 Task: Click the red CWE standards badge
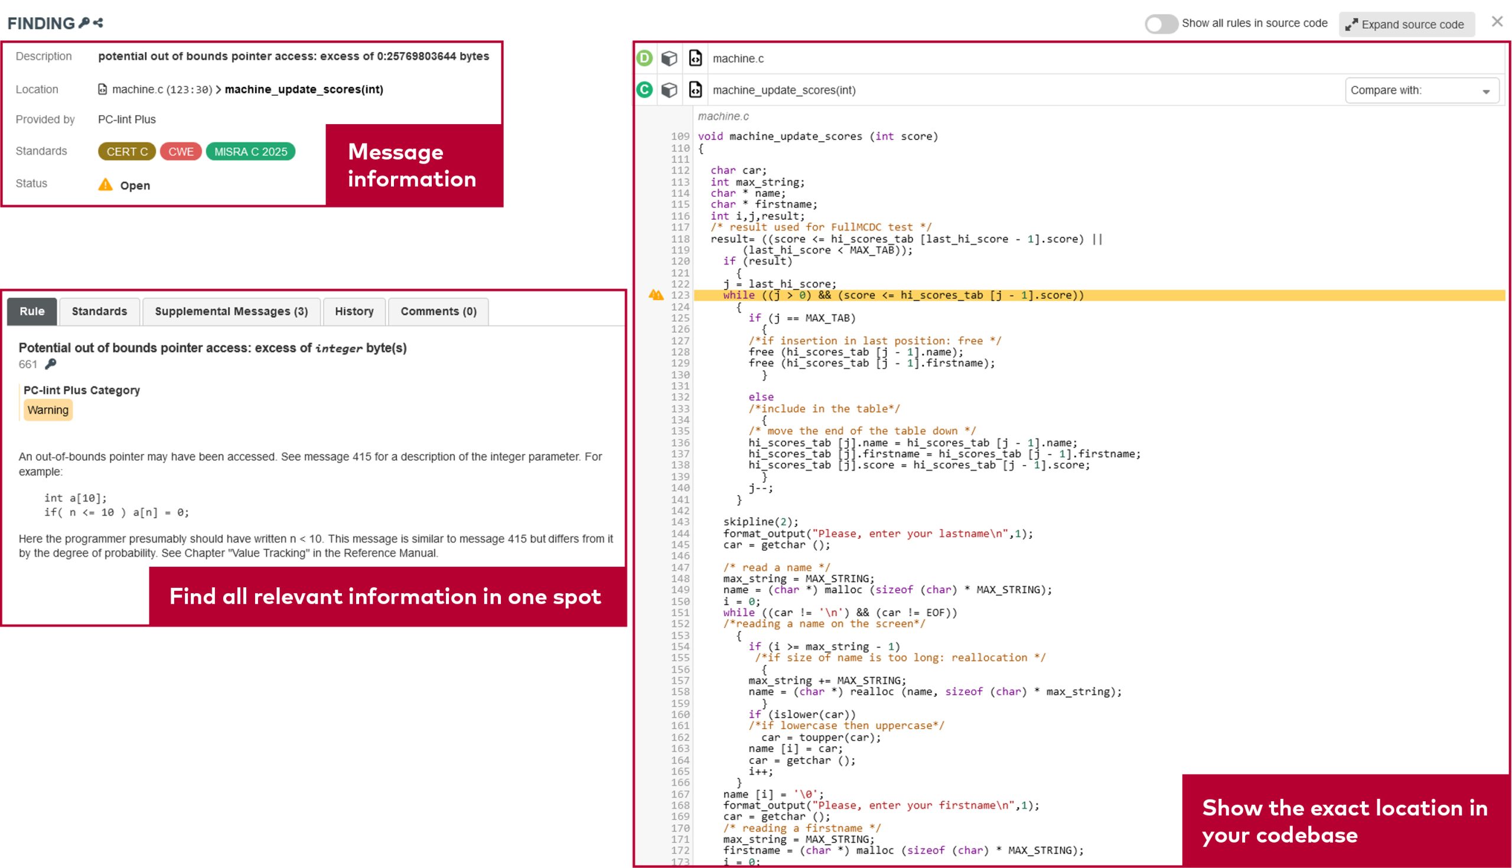(x=181, y=152)
